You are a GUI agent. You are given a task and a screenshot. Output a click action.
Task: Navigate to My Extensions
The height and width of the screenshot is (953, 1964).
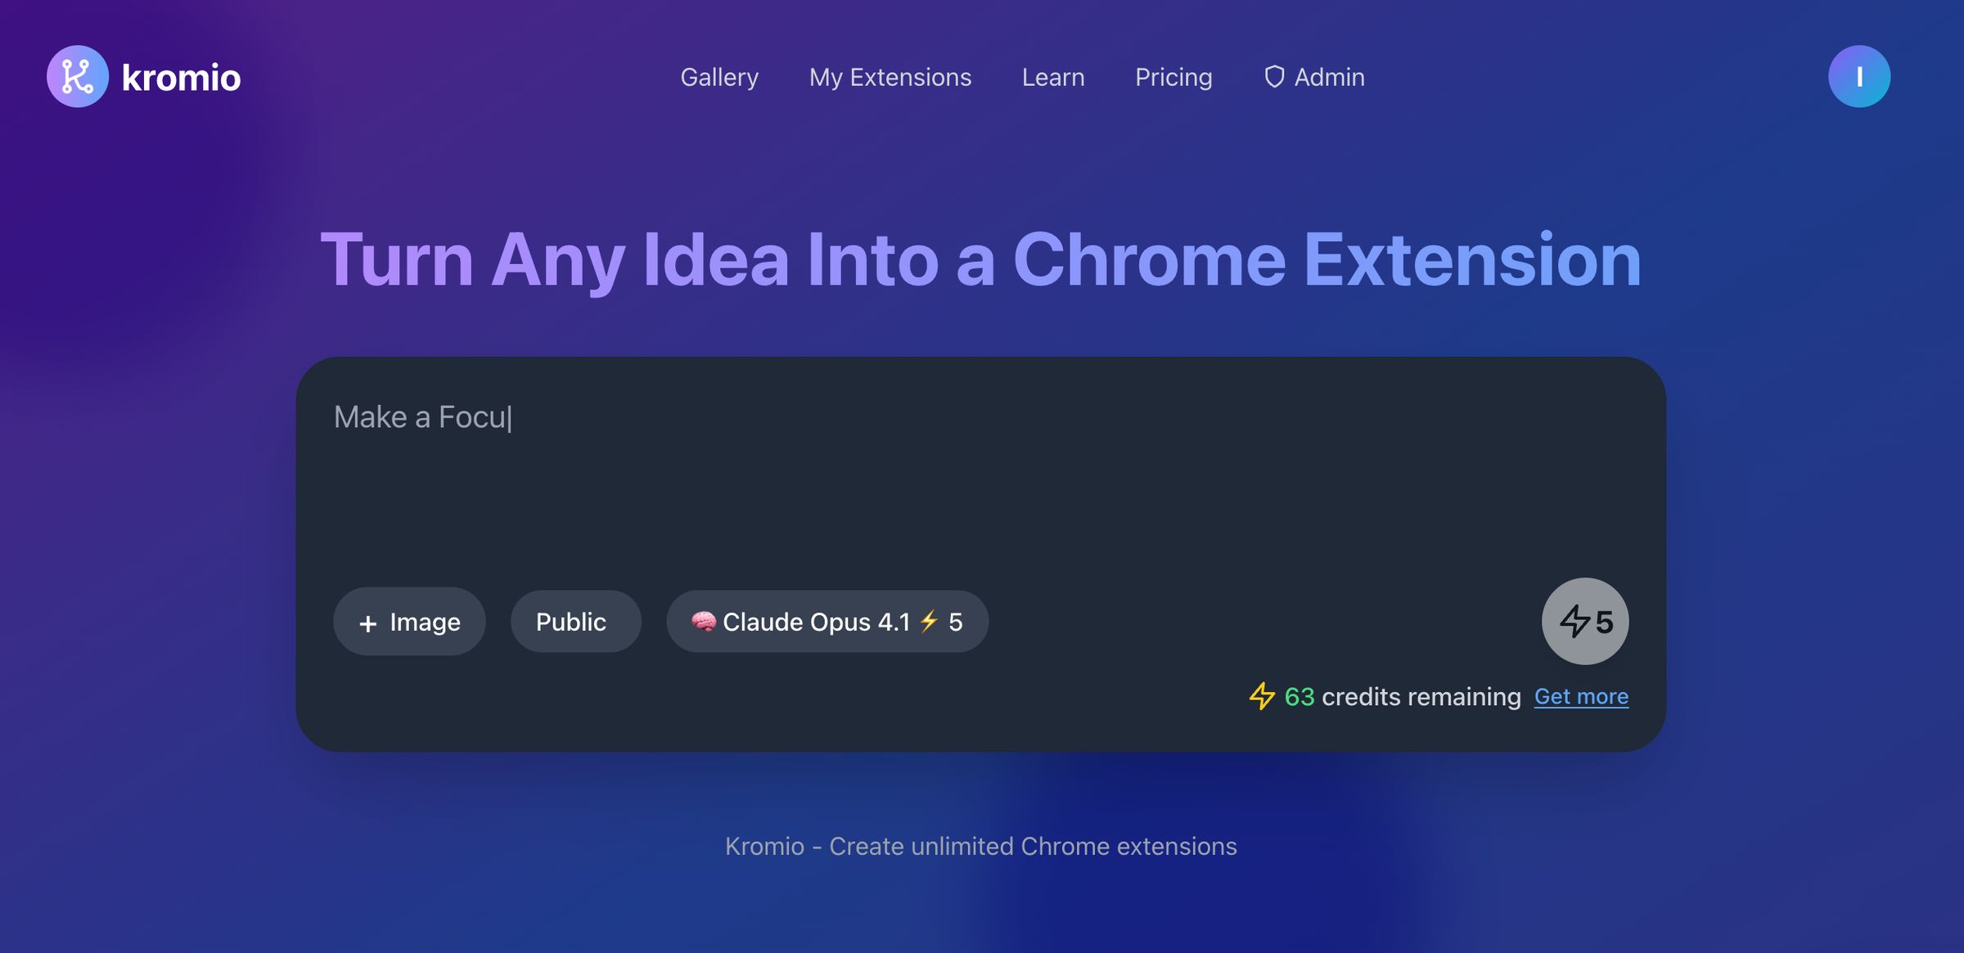[890, 76]
